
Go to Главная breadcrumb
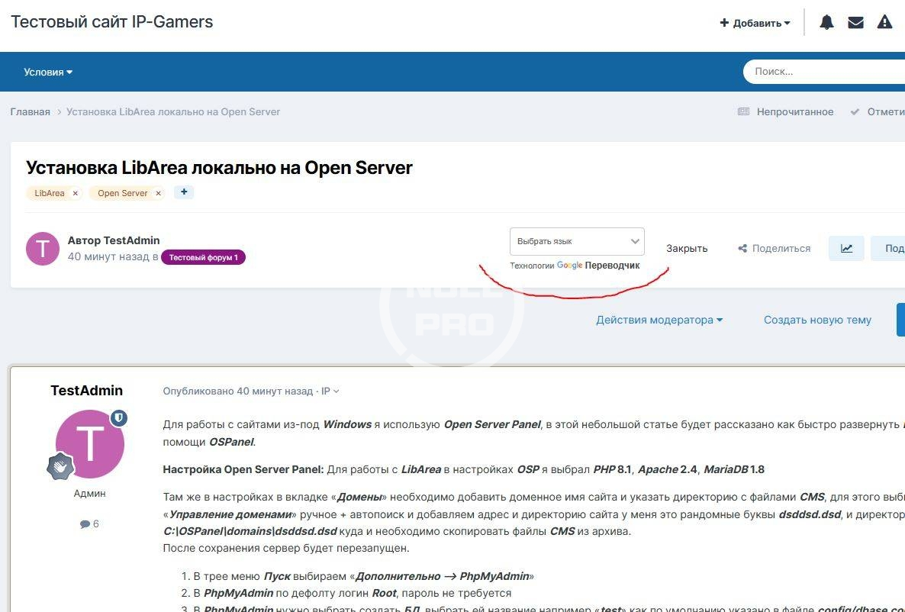(x=31, y=111)
